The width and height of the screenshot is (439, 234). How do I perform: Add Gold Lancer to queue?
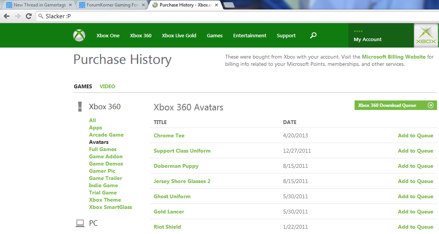(x=415, y=212)
